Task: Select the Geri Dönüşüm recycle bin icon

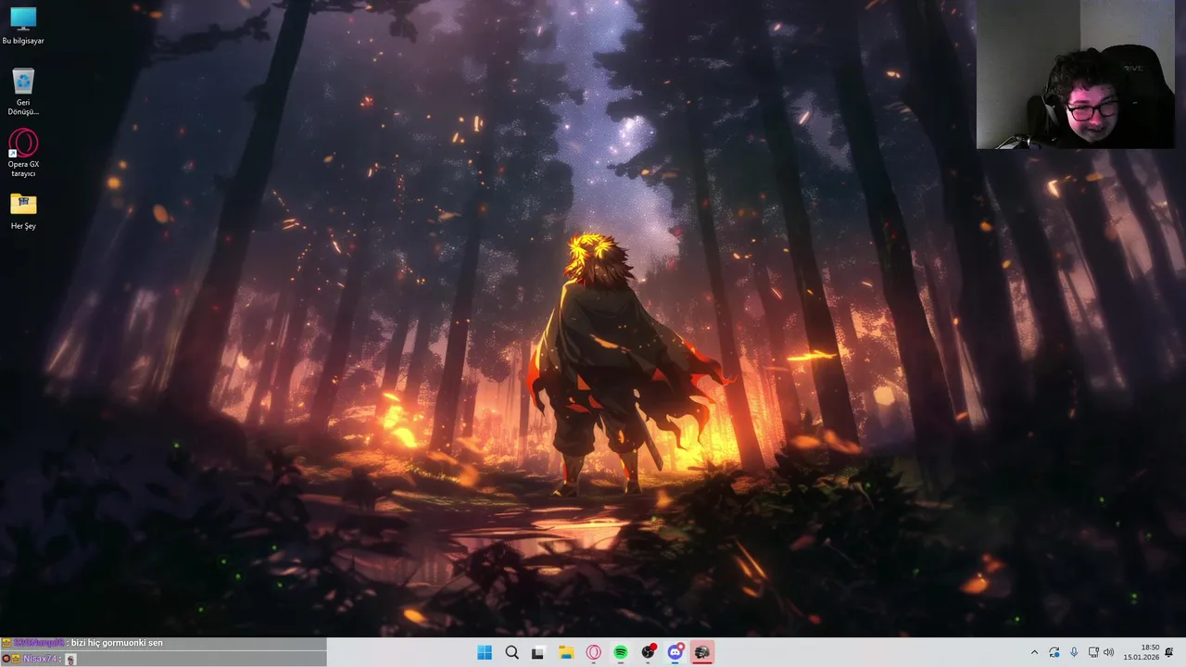Action: 23,92
